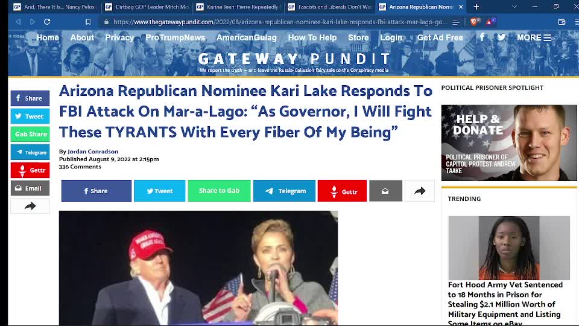Image resolution: width=579 pixels, height=326 pixels.
Task: Bookmark this page with the bookmark icon
Action: [x=88, y=22]
